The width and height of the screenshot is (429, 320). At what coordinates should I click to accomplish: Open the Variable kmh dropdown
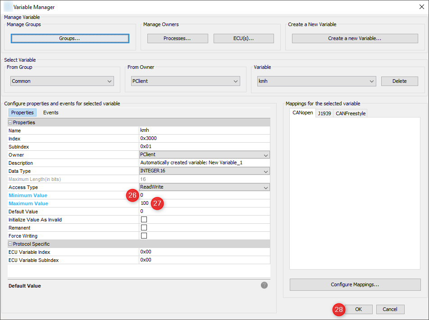316,81
